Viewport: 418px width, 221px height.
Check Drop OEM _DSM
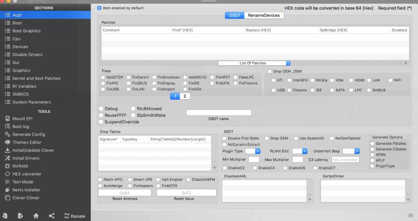270,71
